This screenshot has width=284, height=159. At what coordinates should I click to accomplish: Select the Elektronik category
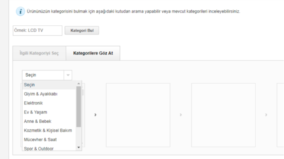[49, 103]
